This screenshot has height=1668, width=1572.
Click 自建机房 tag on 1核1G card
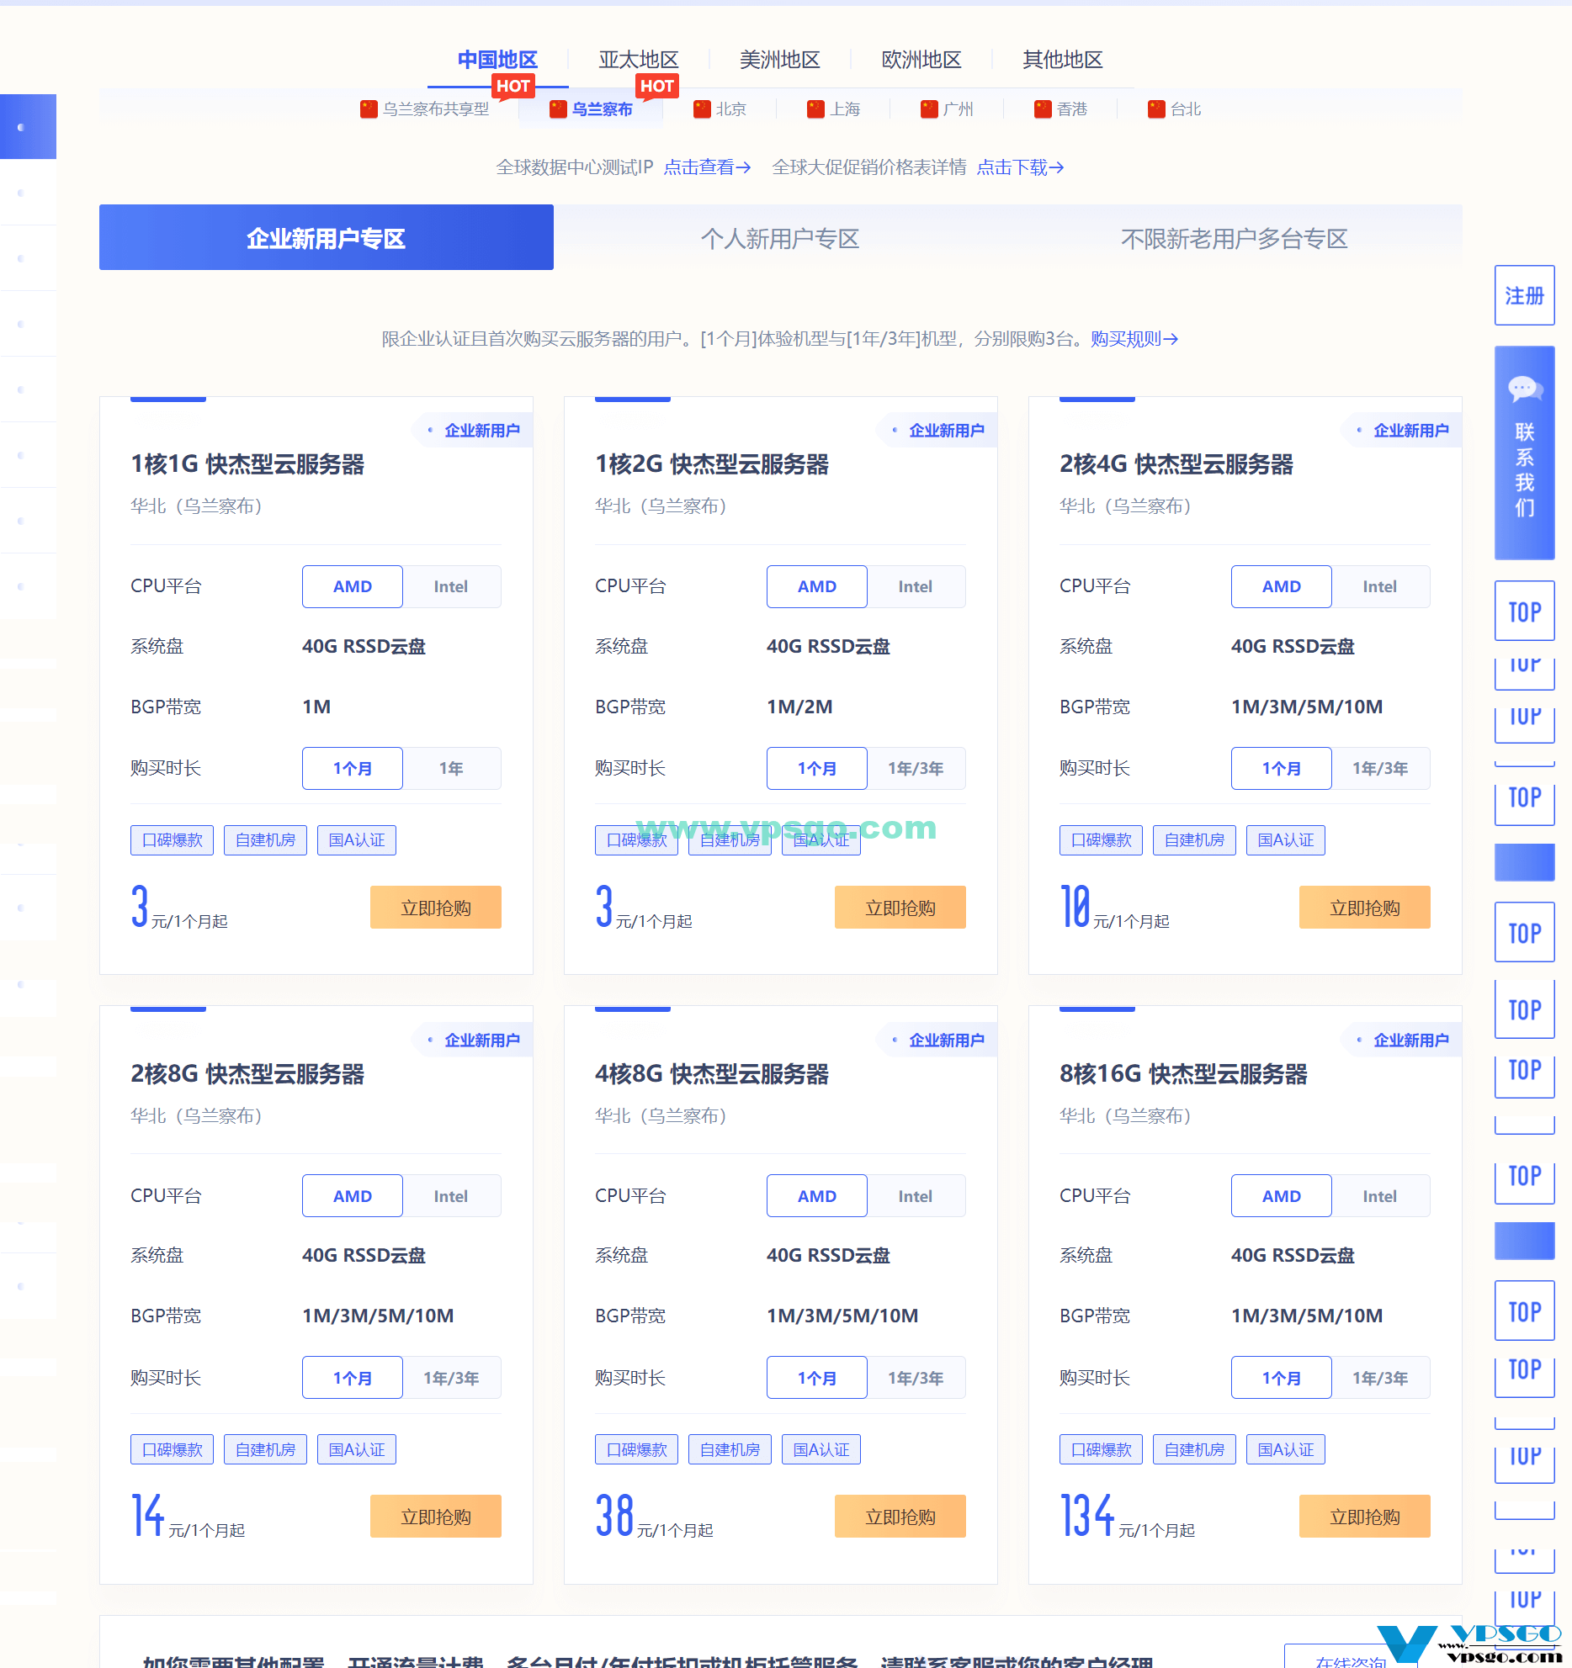266,840
